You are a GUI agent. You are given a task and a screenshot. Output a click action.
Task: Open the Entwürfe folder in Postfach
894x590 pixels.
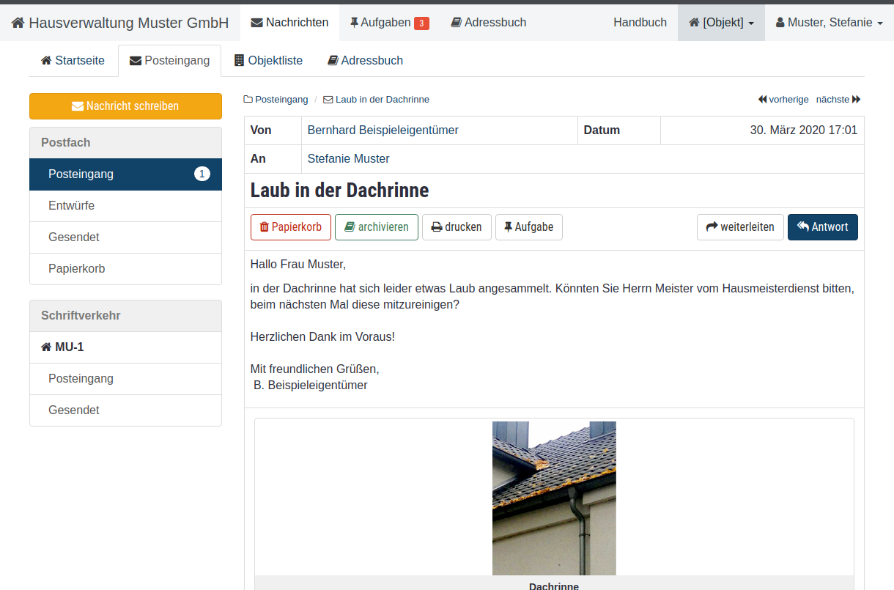[71, 206]
